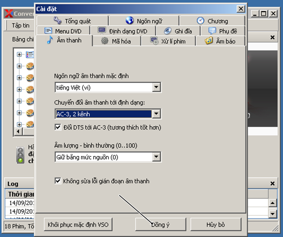
Task: Open the Âm báo tab
Action: click(220, 41)
